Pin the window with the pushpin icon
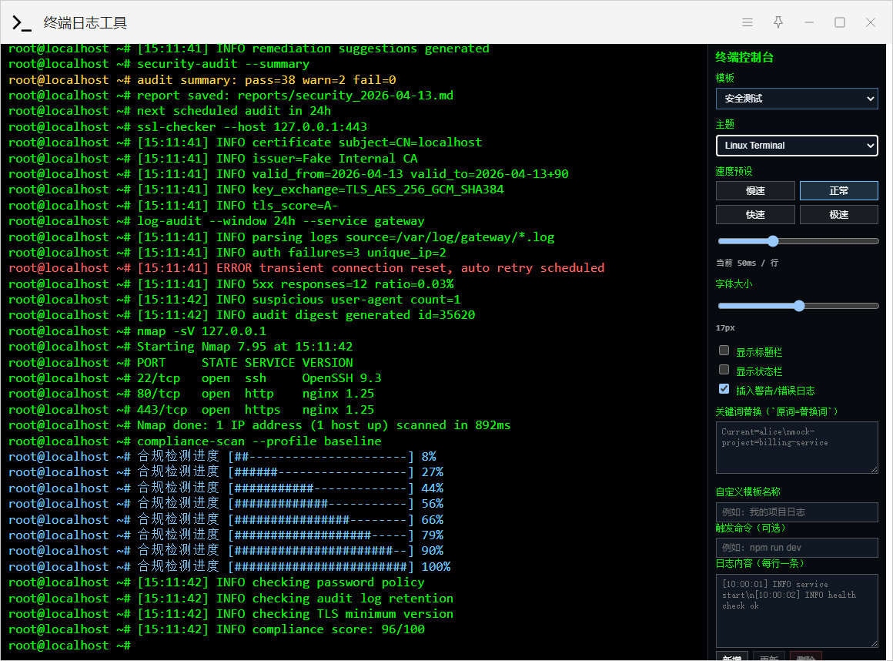This screenshot has height=661, width=893. 778,22
